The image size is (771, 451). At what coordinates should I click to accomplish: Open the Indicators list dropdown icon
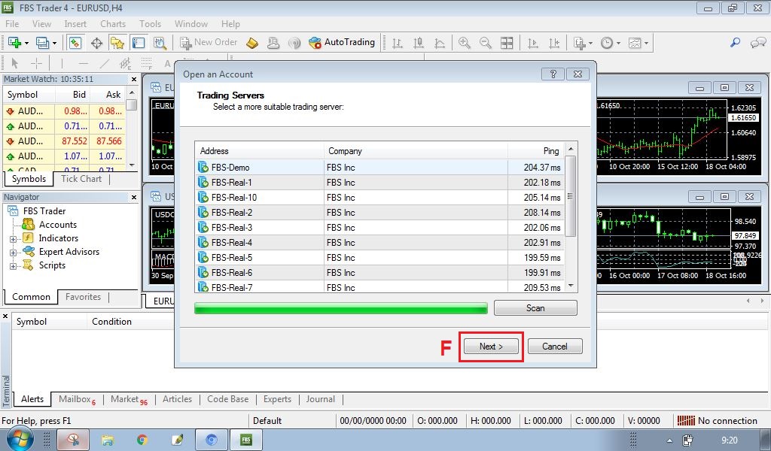click(583, 43)
